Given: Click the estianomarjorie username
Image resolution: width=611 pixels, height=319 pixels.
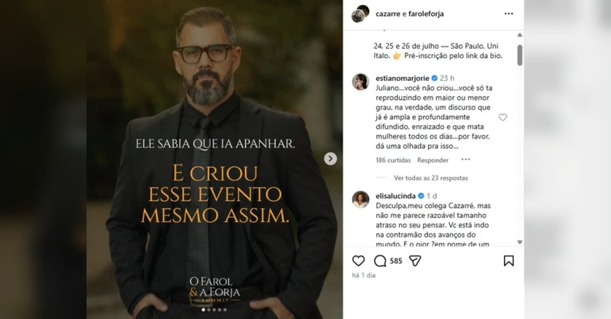Looking at the screenshot, I should [402, 78].
